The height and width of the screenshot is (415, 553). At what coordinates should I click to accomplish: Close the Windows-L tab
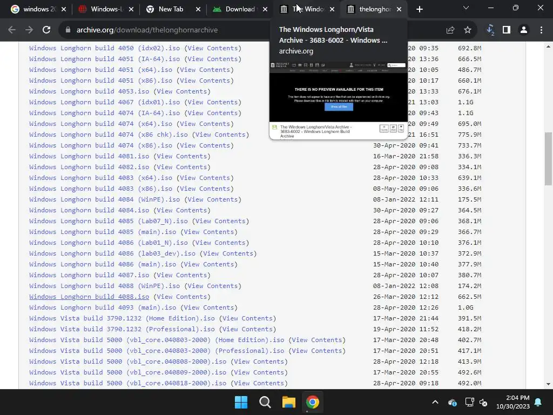(x=131, y=9)
